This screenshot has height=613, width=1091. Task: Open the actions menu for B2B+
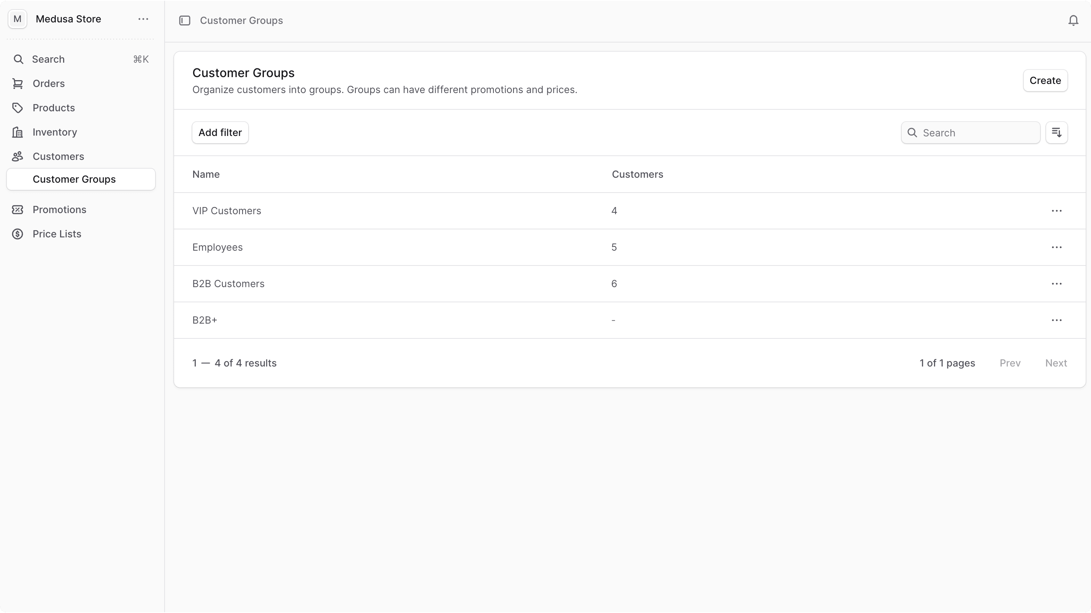[x=1057, y=320]
